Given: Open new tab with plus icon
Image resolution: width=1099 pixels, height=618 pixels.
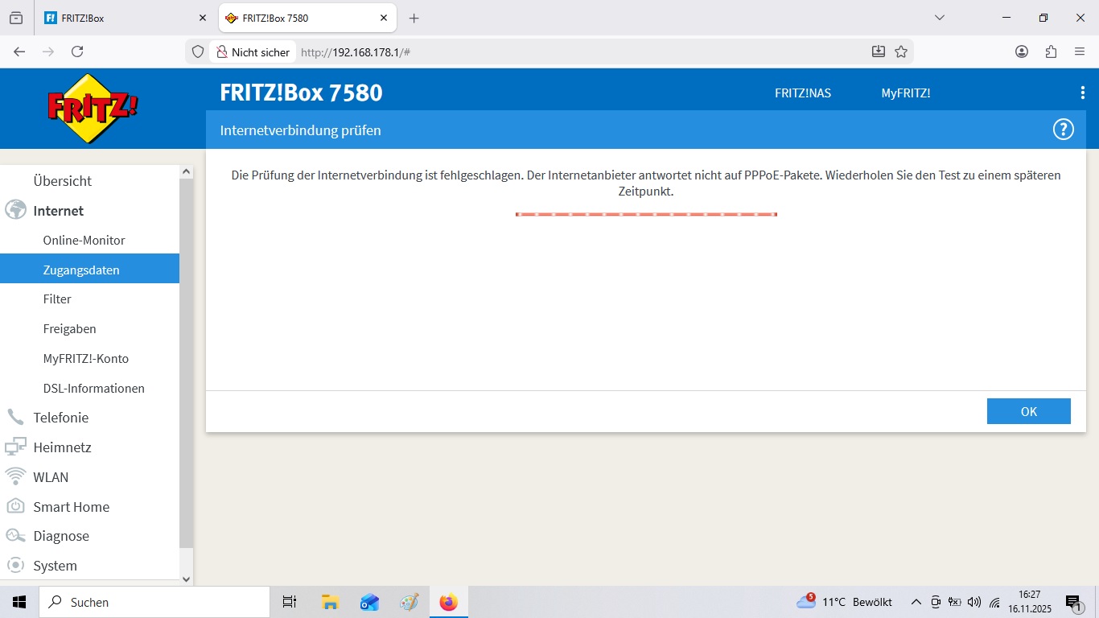Looking at the screenshot, I should point(414,18).
